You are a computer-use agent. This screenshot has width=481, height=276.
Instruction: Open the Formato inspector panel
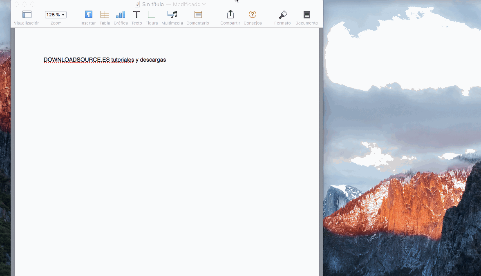point(282,14)
